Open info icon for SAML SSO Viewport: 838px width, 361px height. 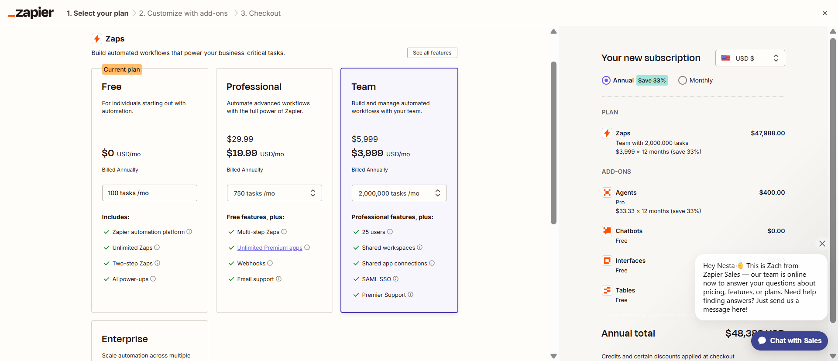tap(396, 279)
